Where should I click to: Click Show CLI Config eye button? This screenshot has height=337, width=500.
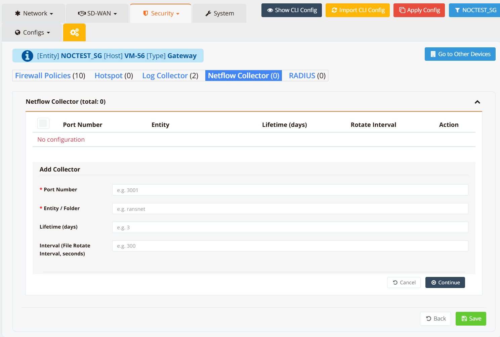coord(291,10)
